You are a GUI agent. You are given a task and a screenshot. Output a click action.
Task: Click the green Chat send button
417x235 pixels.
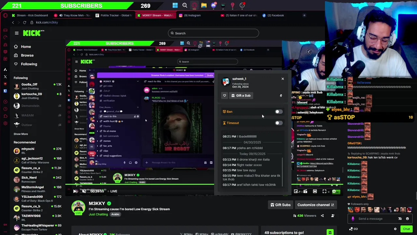click(407, 229)
